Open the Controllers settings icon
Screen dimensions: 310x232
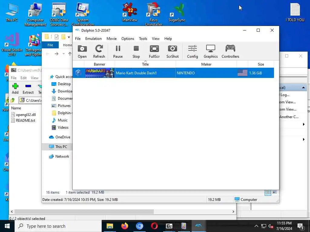point(230,51)
